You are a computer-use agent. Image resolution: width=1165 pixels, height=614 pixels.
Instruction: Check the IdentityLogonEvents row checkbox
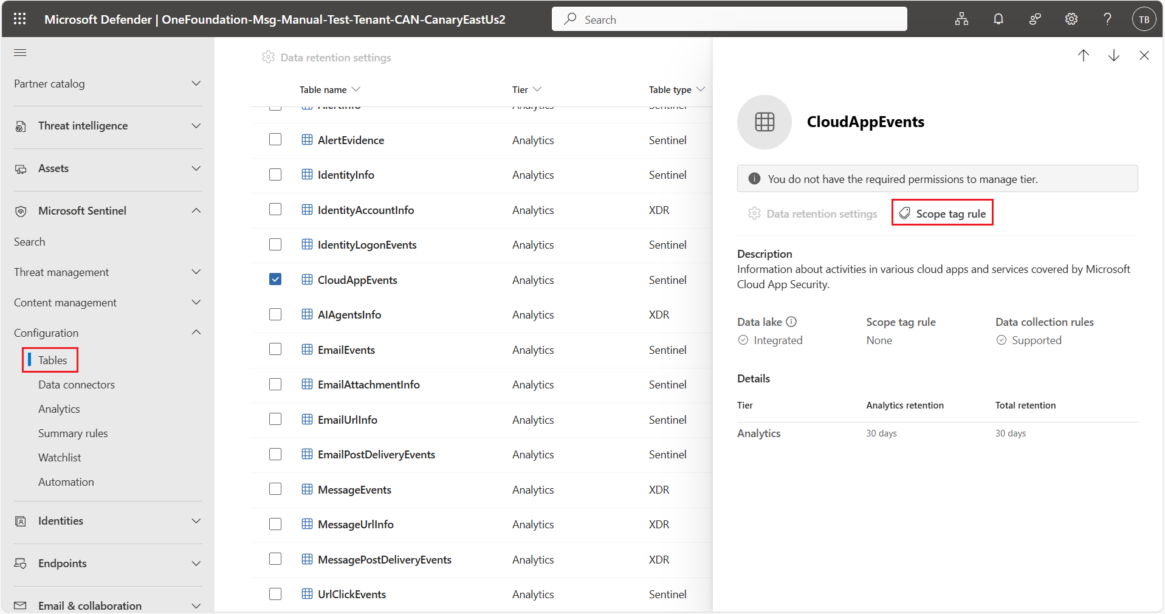[275, 244]
